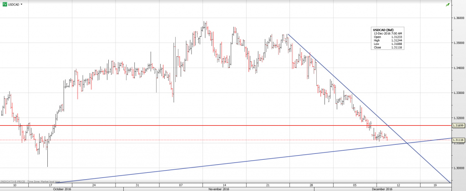Click the 1.31699 price label on axis
The width and height of the screenshot is (466, 191).
click(x=458, y=125)
